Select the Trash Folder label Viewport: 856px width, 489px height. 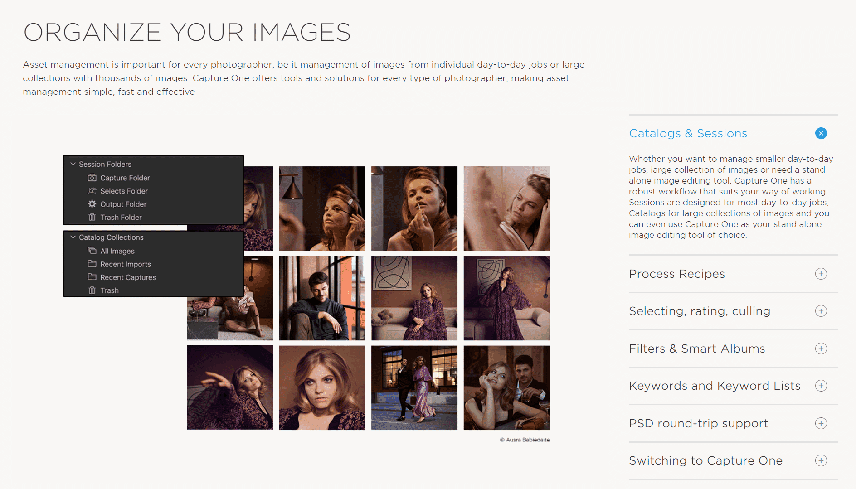(121, 217)
